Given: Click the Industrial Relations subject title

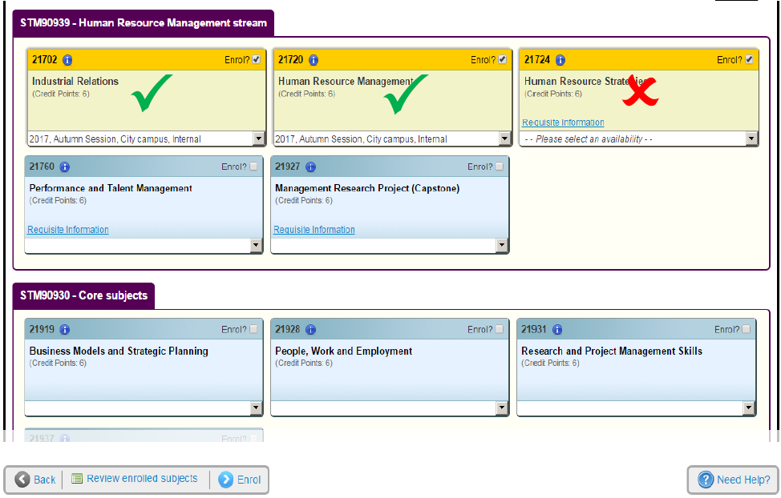Looking at the screenshot, I should [75, 81].
